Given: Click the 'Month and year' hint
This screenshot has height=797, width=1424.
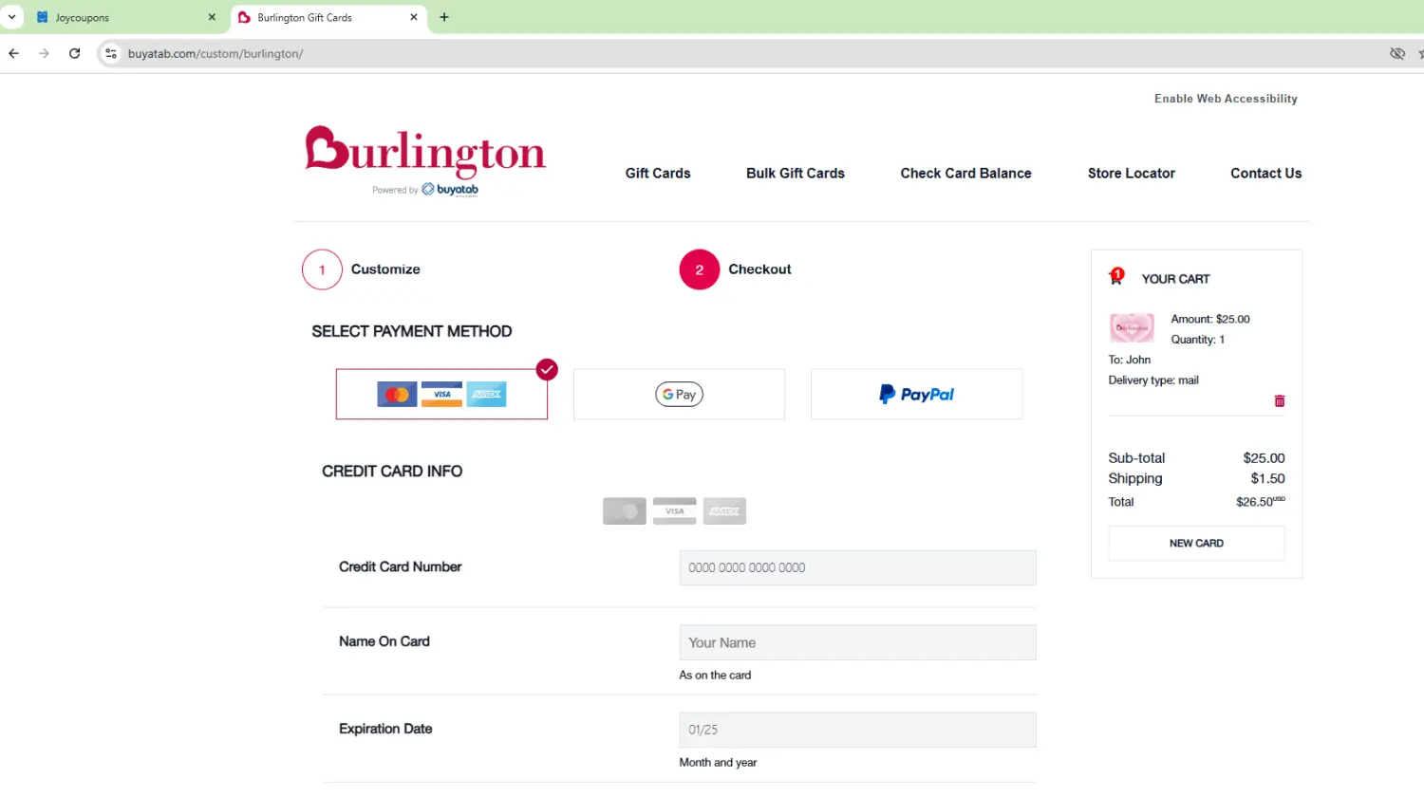Looking at the screenshot, I should [718, 763].
